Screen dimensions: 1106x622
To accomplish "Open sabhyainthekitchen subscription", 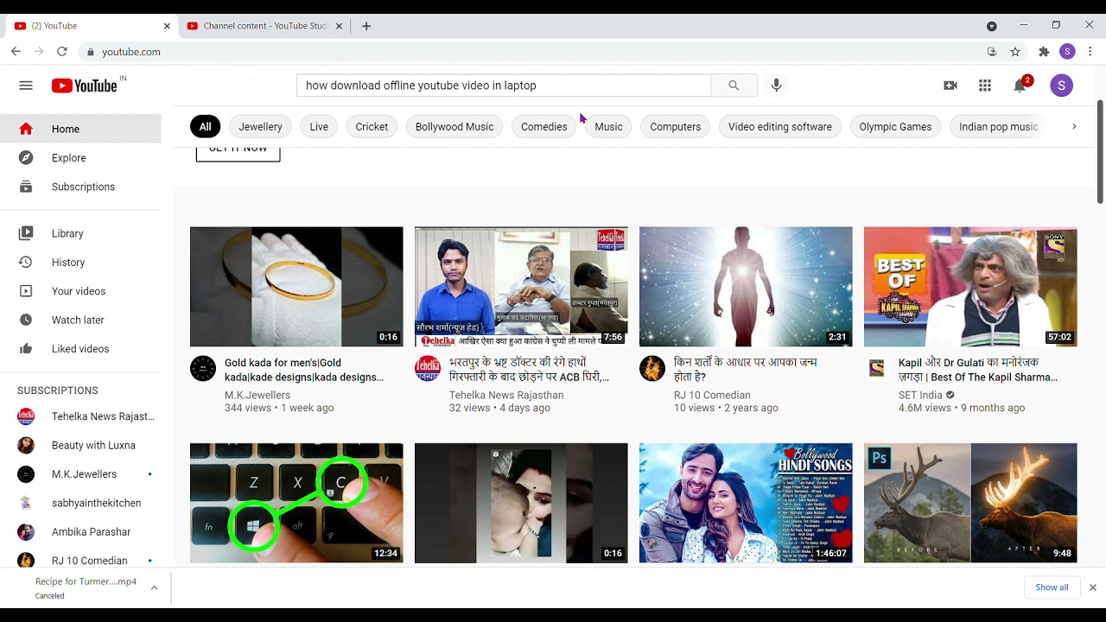I will pyautogui.click(x=80, y=503).
